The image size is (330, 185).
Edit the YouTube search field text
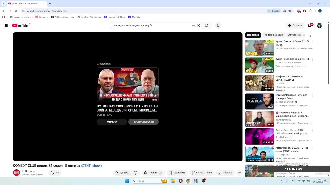coord(151,25)
